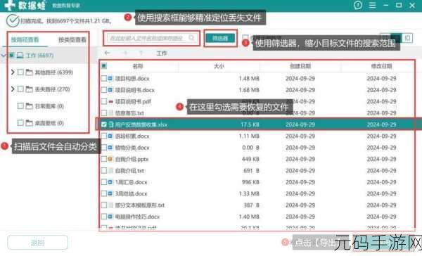Select the first view-by-path tab
422x256 pixels.
tap(25, 40)
